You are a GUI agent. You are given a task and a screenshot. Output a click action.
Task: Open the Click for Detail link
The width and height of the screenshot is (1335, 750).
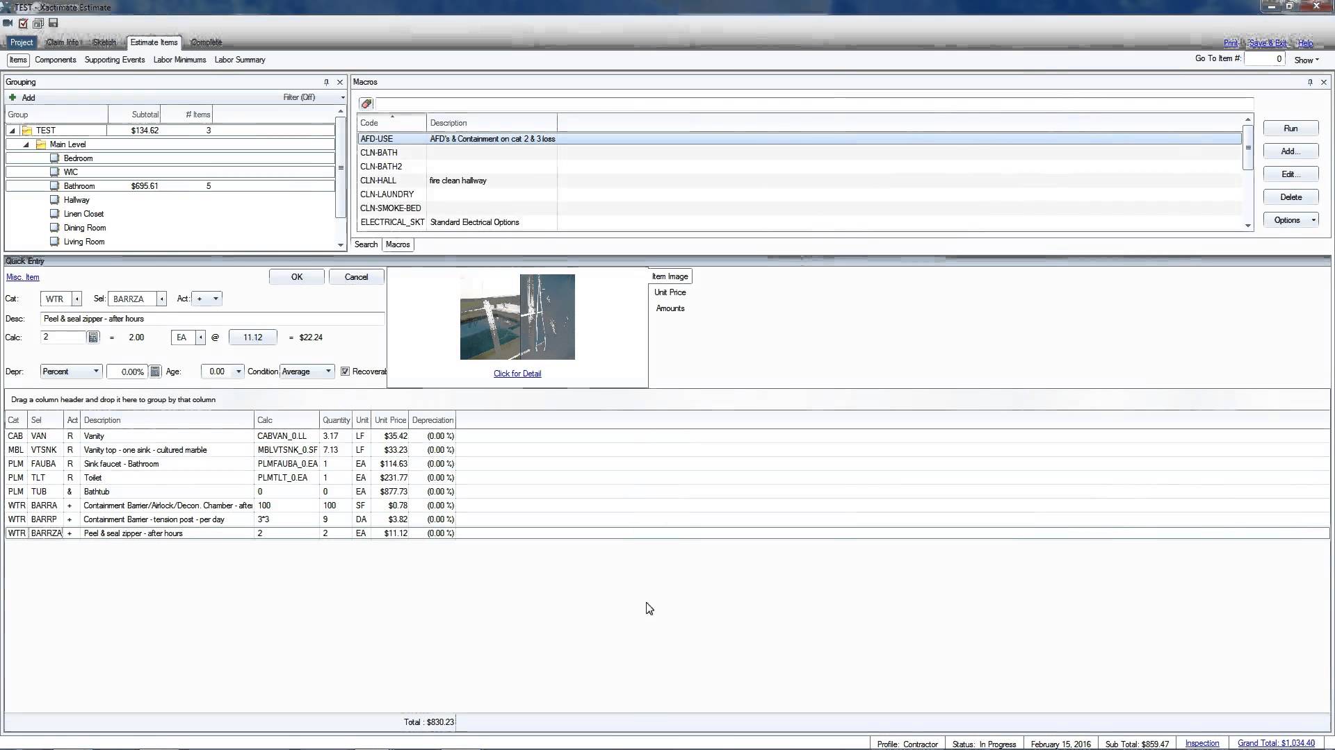[517, 374]
